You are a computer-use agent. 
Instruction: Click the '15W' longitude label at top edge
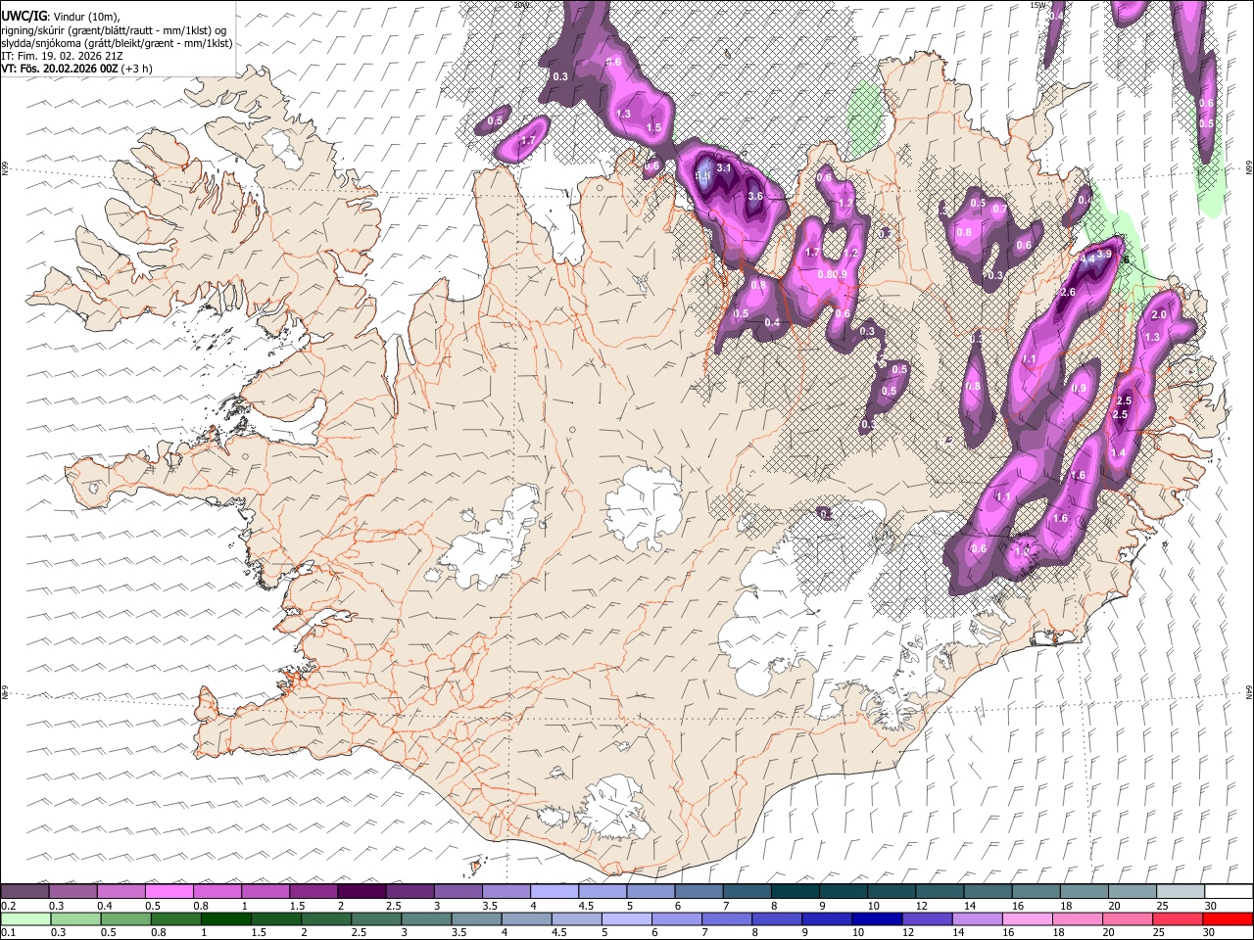[x=1038, y=5]
